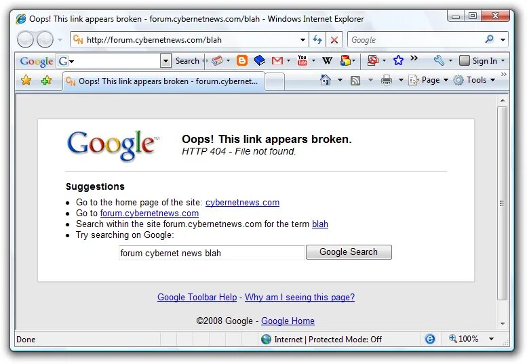Click the colorful blocks gadget toolbar icon
Screen dimensions: 527x364
(x=345, y=60)
